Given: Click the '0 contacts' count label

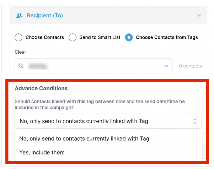Looking at the screenshot, I should point(191,66).
